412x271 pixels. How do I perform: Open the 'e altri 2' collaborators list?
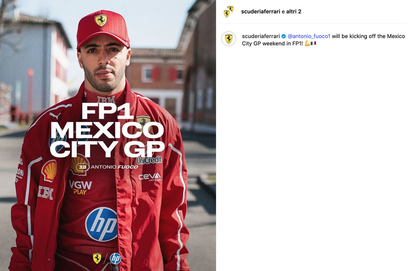pos(291,12)
